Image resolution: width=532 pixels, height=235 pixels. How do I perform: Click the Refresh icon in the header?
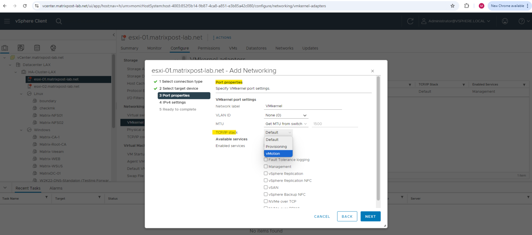pyautogui.click(x=410, y=21)
